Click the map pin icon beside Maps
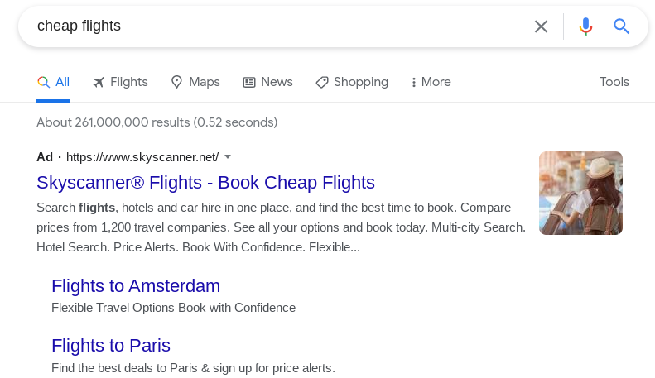 (176, 82)
